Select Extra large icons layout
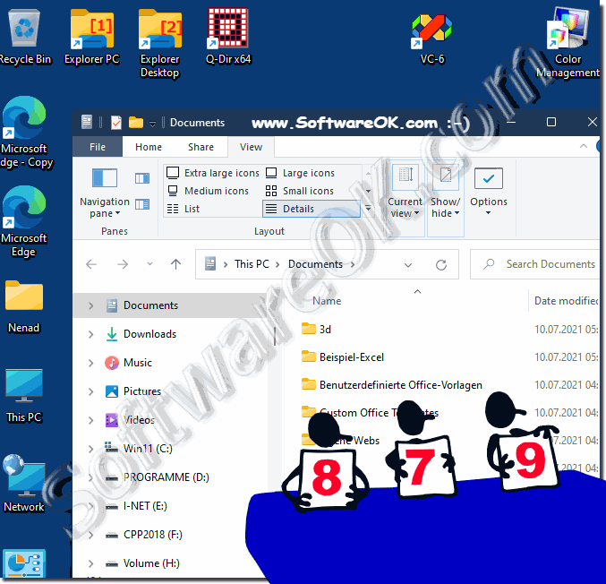The width and height of the screenshot is (606, 584). pyautogui.click(x=212, y=173)
